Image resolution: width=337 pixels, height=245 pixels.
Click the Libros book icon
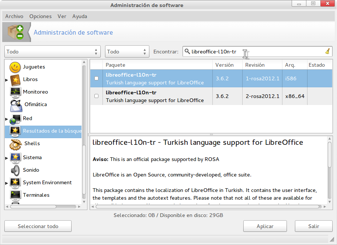click(x=15, y=80)
